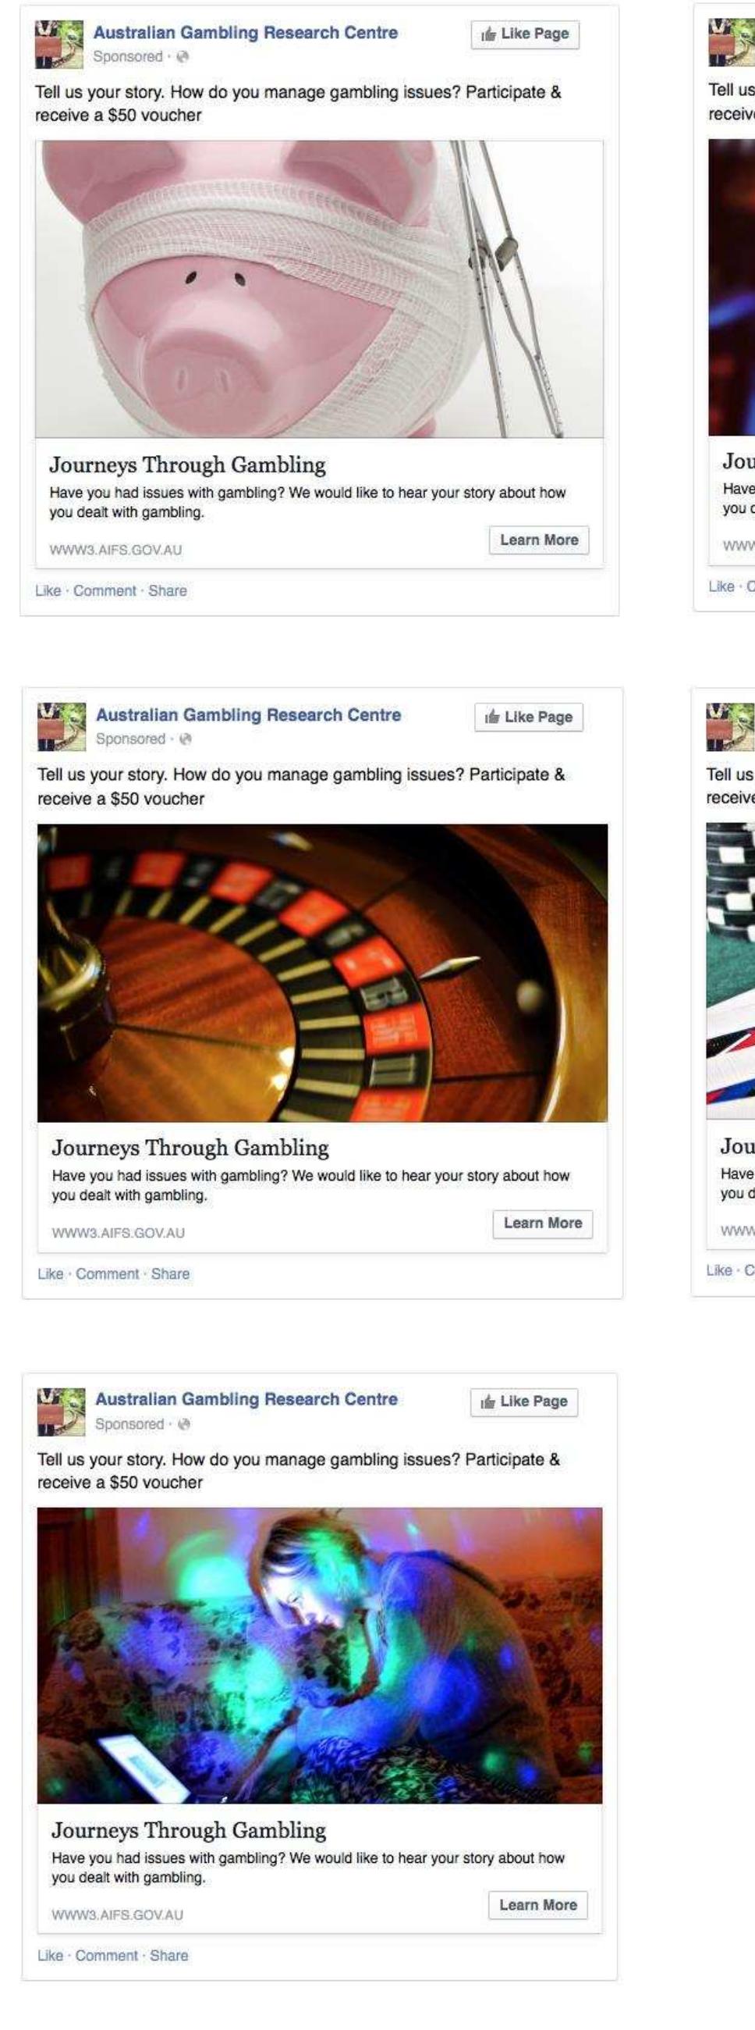The height and width of the screenshot is (2030, 755).
Task: Click the globe audience icon on the piggy bank ad
Action: click(x=183, y=57)
